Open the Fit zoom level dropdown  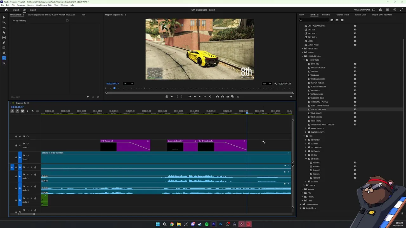tap(128, 84)
